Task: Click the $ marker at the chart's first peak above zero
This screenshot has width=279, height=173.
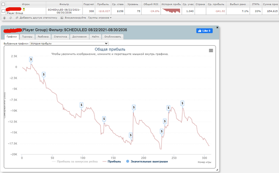Action: tap(31, 59)
